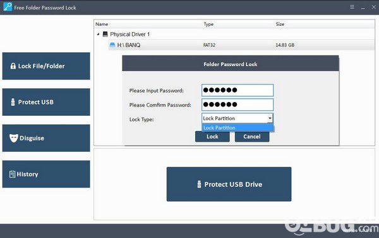
Task: Choose the highlighted Lock Partition option in the list
Action: (x=238, y=128)
